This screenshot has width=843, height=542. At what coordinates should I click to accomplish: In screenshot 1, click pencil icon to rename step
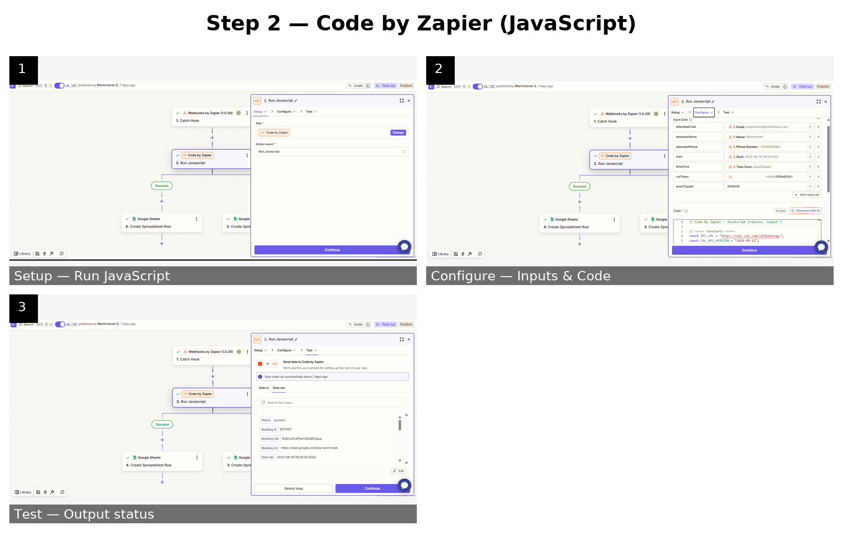[x=296, y=101]
